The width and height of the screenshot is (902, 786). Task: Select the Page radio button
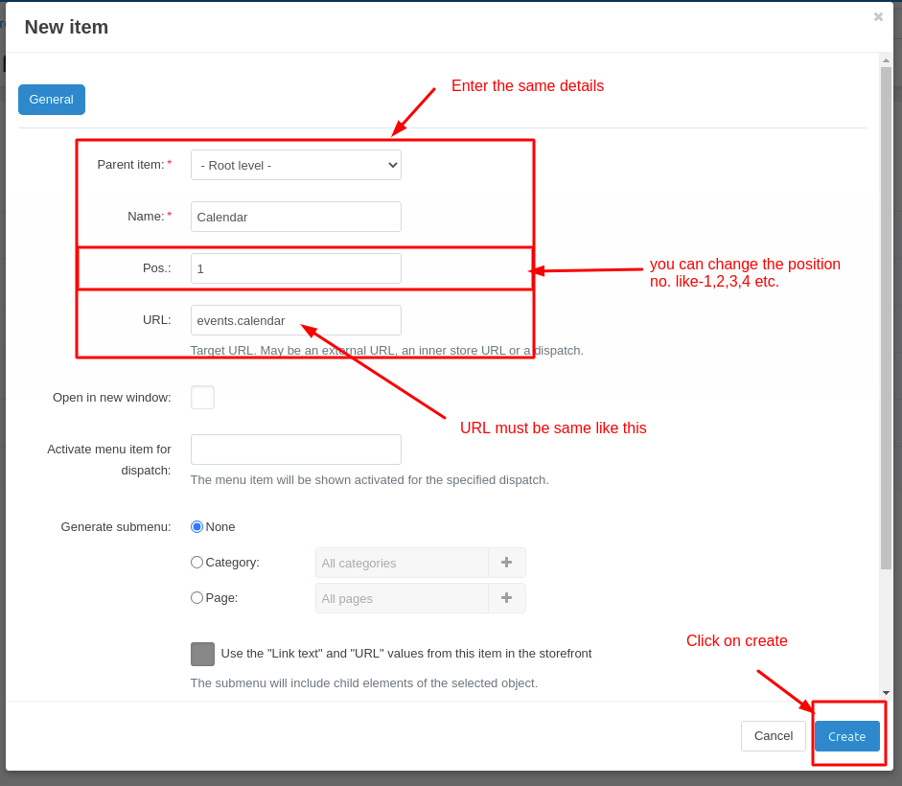pos(197,598)
